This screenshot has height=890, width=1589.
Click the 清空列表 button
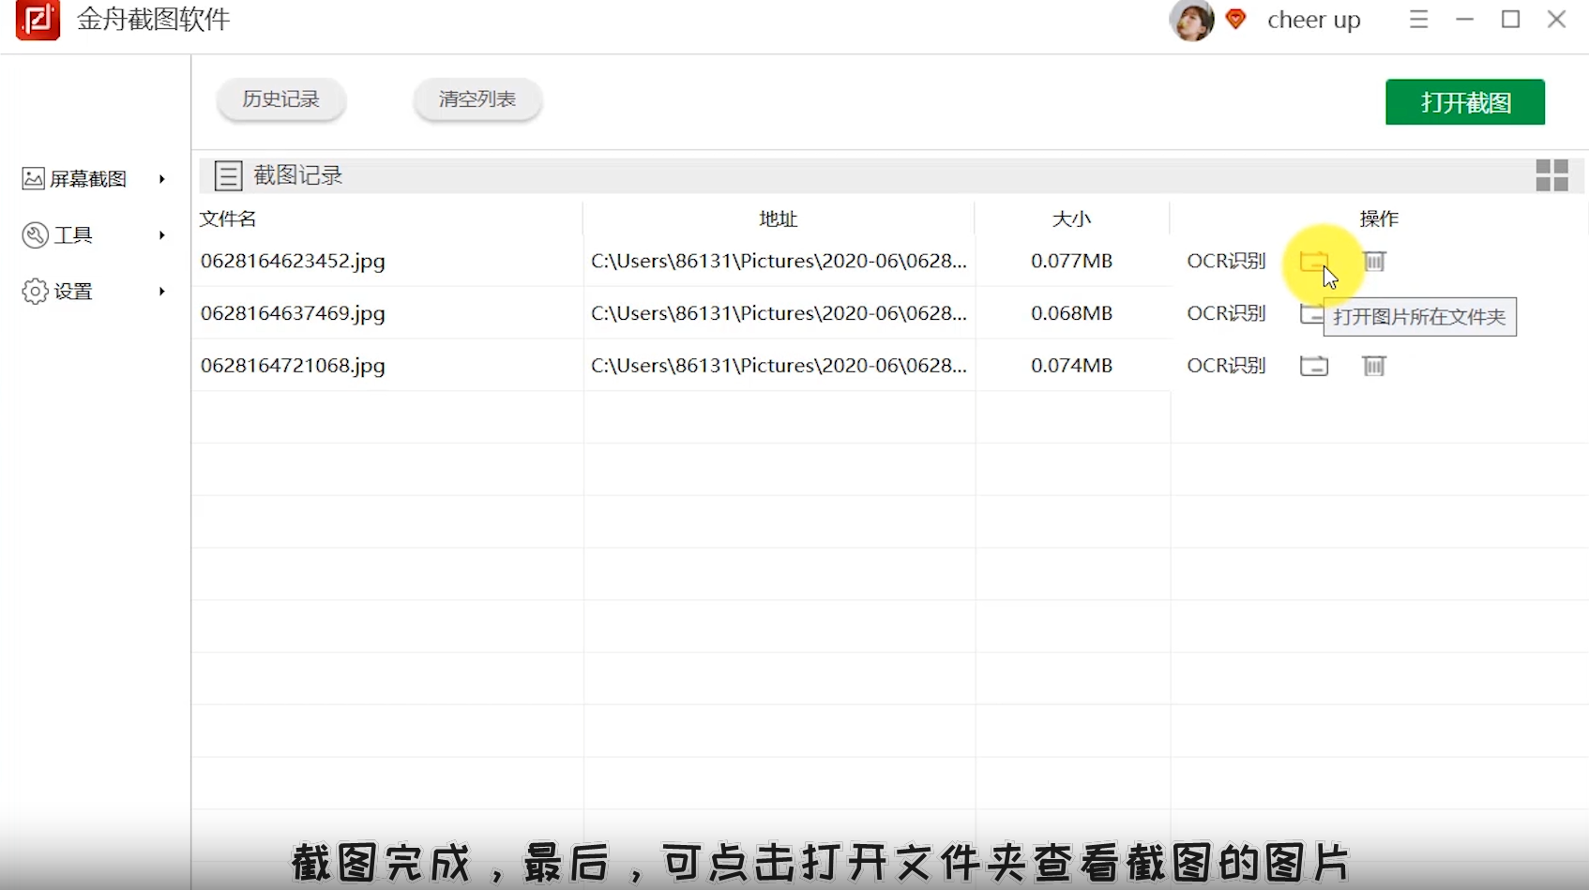[477, 99]
